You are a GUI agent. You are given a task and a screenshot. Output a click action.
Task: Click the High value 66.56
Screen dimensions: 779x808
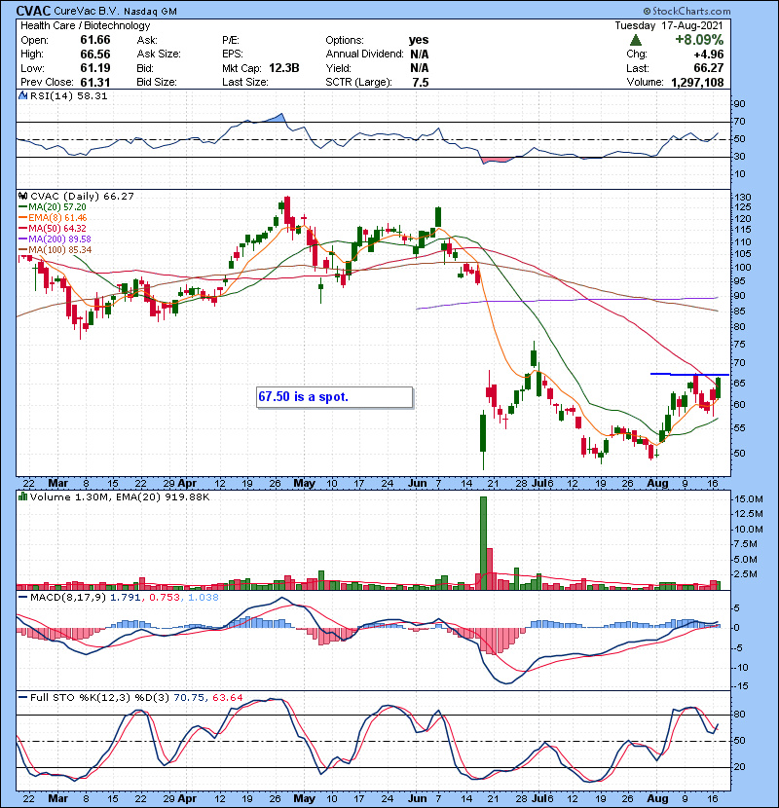(95, 55)
